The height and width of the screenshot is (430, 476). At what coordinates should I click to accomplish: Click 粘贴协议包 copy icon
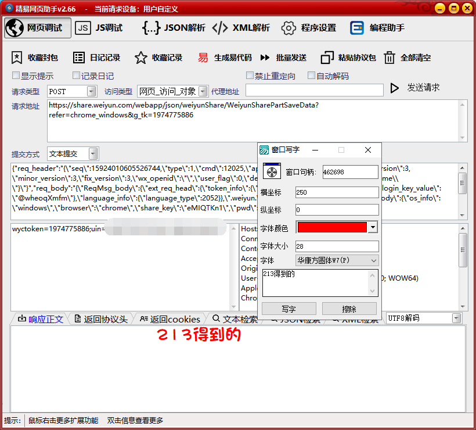click(327, 58)
